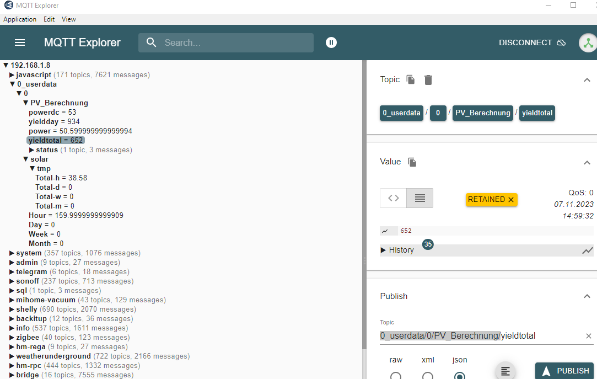The height and width of the screenshot is (379, 597).
Task: Collapse the PV_Berechnung node
Action: [25, 103]
